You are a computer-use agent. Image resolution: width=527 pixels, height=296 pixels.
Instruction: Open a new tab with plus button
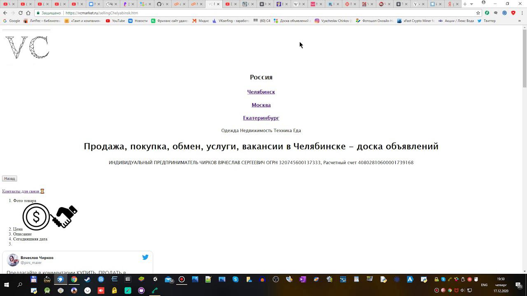pyautogui.click(x=465, y=4)
